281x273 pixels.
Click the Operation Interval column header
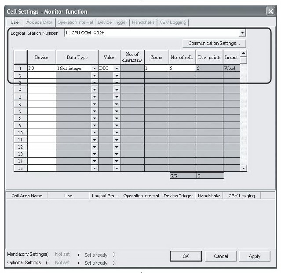pos(140,196)
